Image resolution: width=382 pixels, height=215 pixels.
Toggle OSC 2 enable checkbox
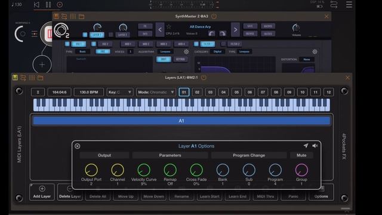[x=94, y=44]
